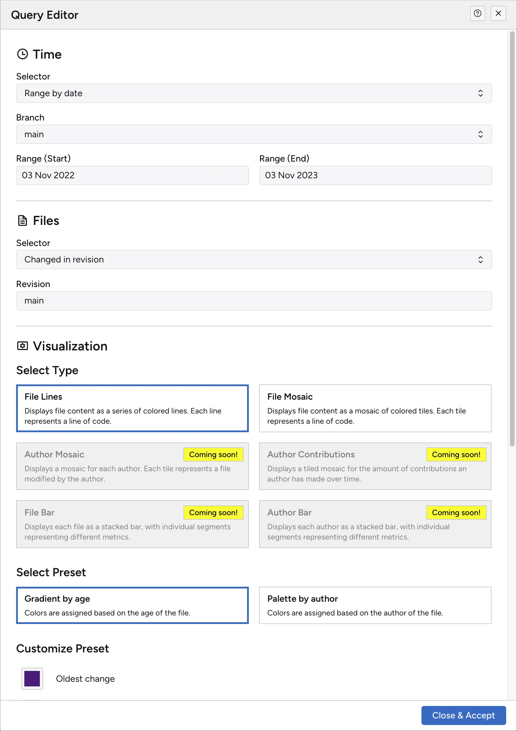Click the 'Coming soon!' badge on Author Bar
The width and height of the screenshot is (517, 731).
click(x=456, y=513)
